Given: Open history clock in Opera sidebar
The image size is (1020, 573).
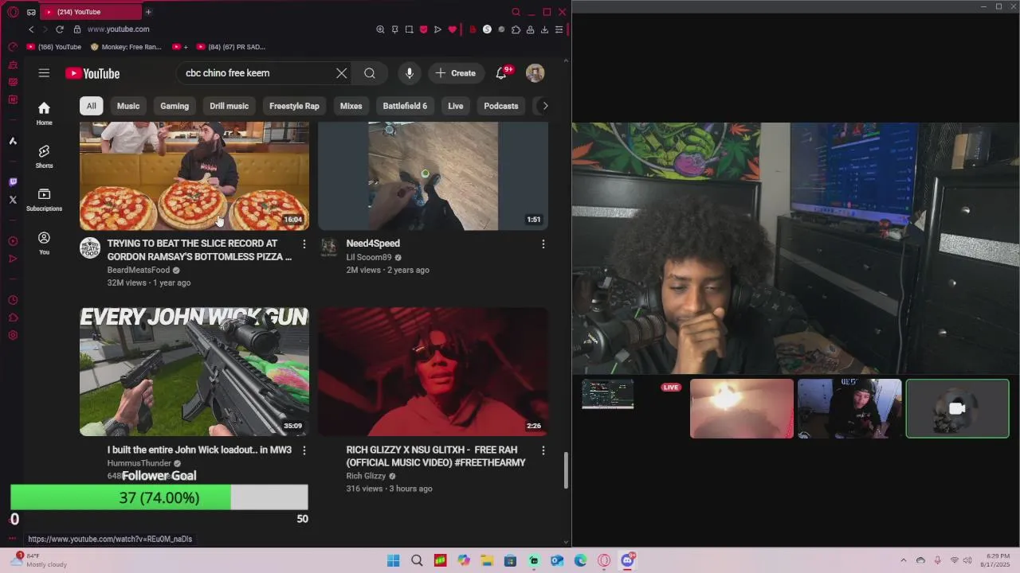Looking at the screenshot, I should (x=13, y=300).
